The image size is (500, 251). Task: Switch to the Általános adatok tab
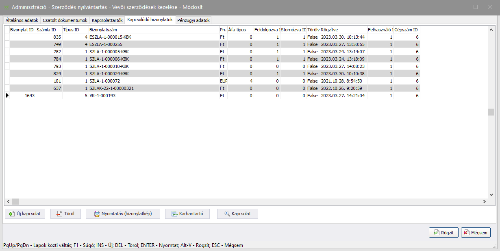[x=21, y=20]
